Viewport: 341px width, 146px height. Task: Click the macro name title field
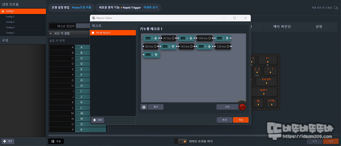151,29
